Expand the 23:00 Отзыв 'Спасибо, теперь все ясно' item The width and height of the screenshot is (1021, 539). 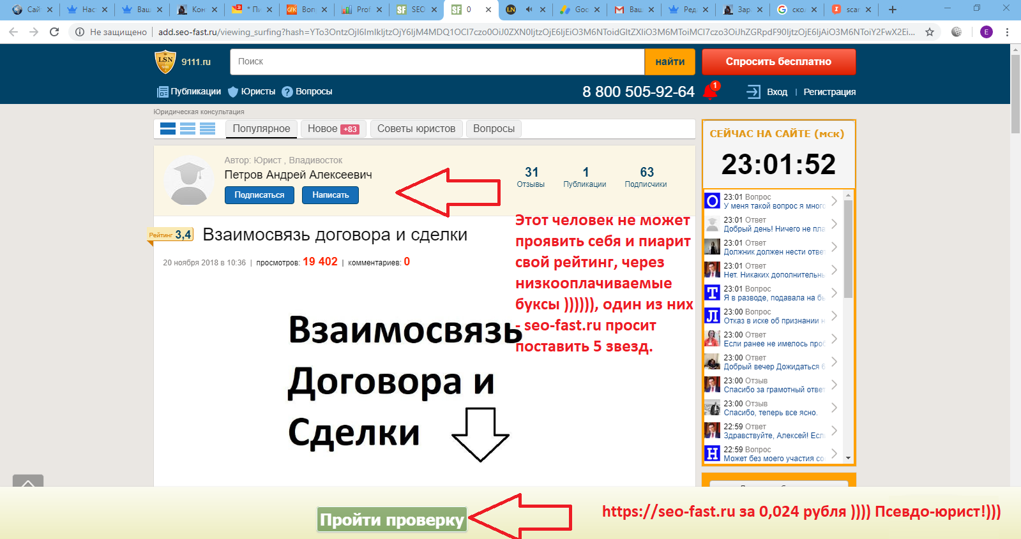[x=834, y=408]
